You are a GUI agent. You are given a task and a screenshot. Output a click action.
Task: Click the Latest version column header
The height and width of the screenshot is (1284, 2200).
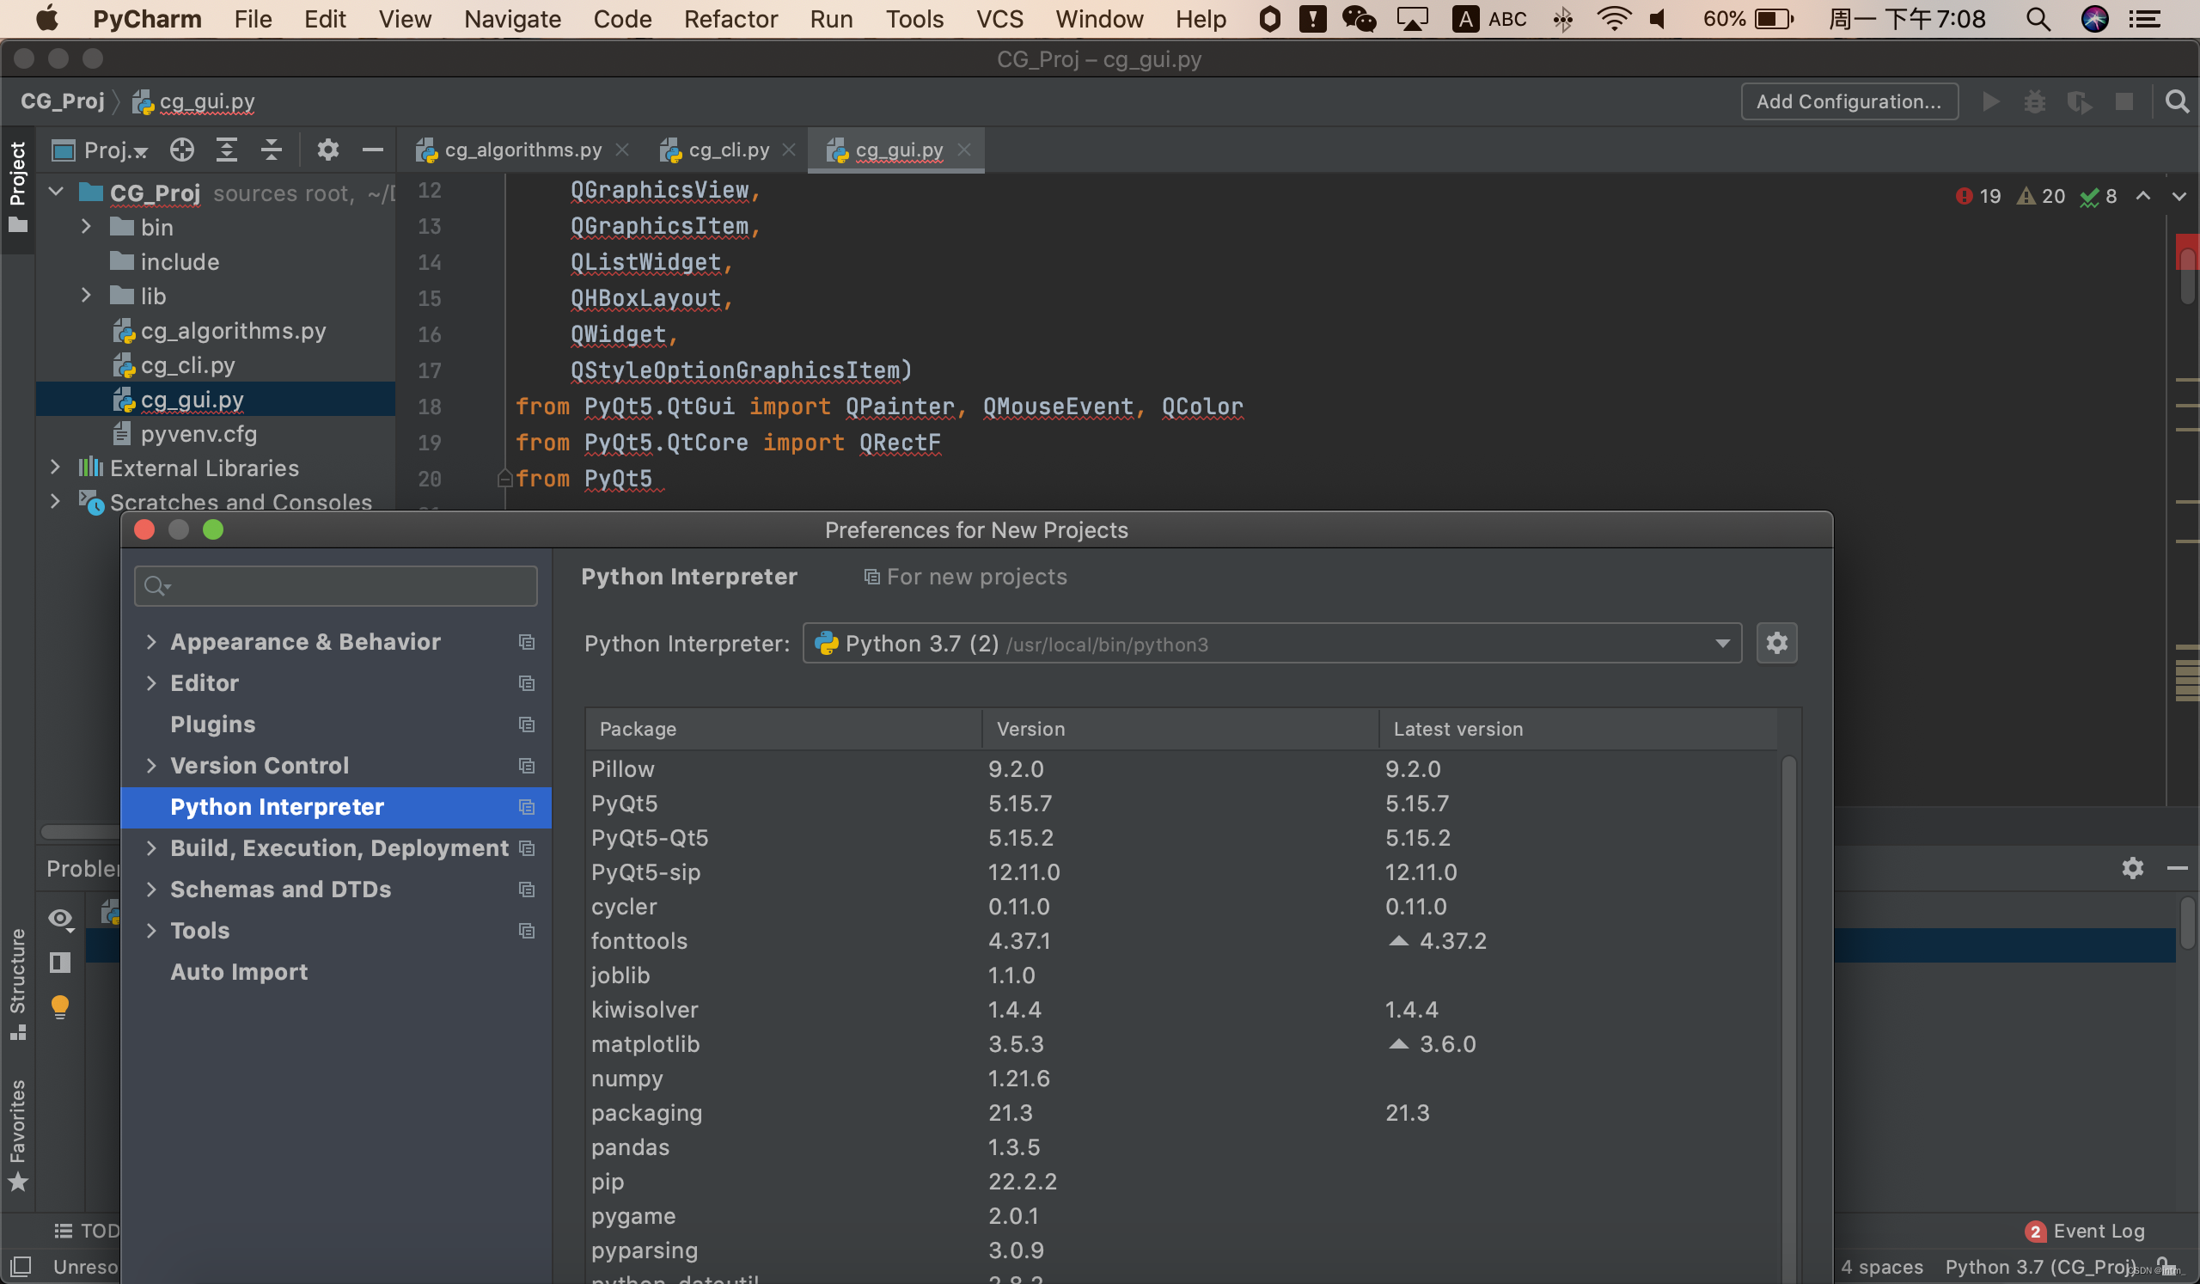1577,729
